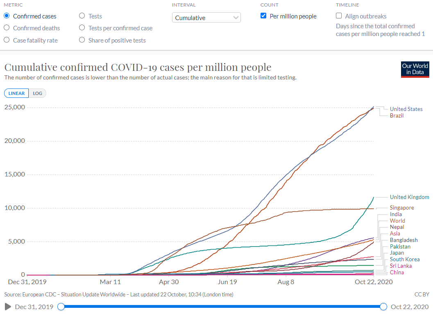The height and width of the screenshot is (314, 433).
Task: Click the United States line label
Action: [406, 109]
